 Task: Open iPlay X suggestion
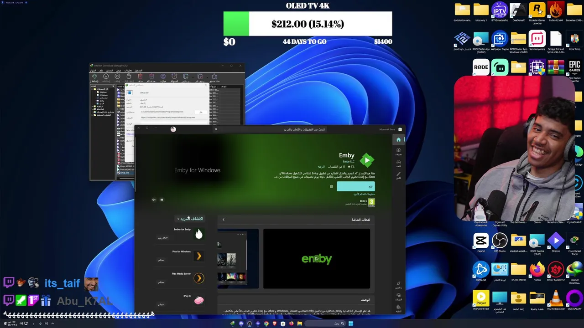[181, 300]
